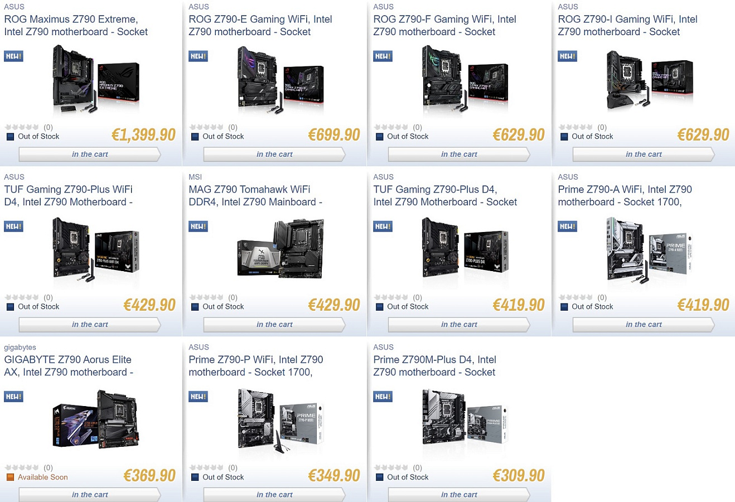
Task: Open the GIGABYTE Z790 Aorus Elite AX title
Action: pyautogui.click(x=68, y=366)
